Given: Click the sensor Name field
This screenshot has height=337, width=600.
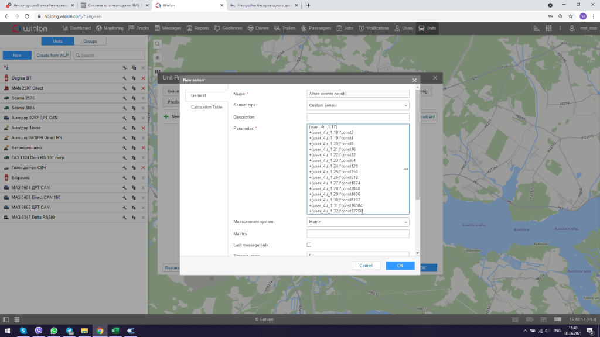Looking at the screenshot, I should [358, 94].
